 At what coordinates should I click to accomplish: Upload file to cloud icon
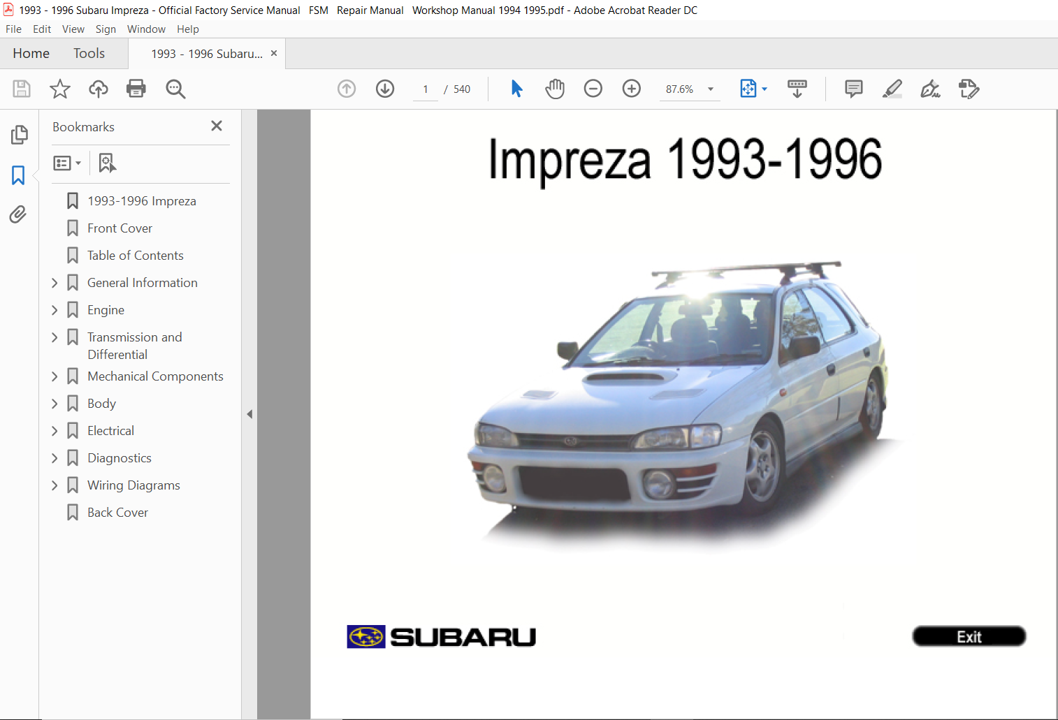point(99,89)
